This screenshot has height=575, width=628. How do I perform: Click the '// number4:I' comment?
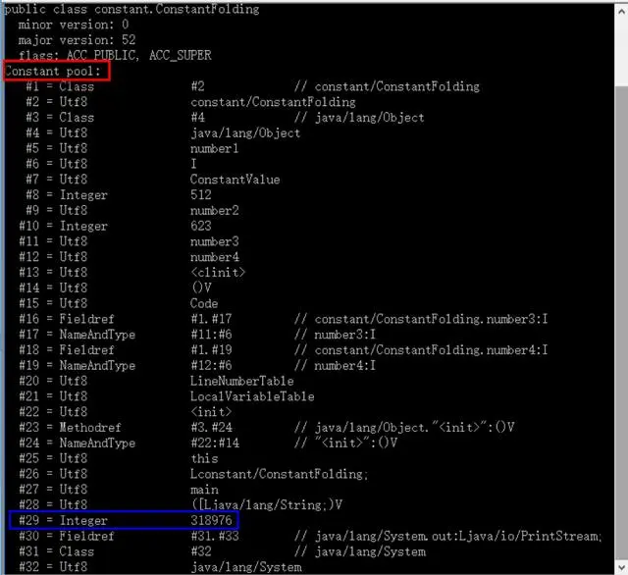336,366
